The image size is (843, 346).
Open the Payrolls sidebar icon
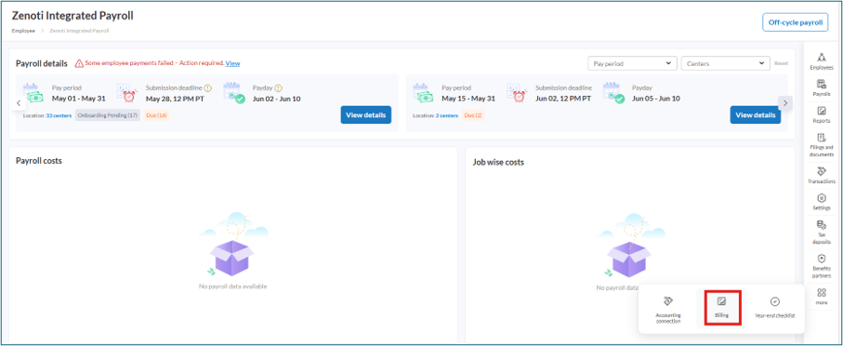pos(821,87)
